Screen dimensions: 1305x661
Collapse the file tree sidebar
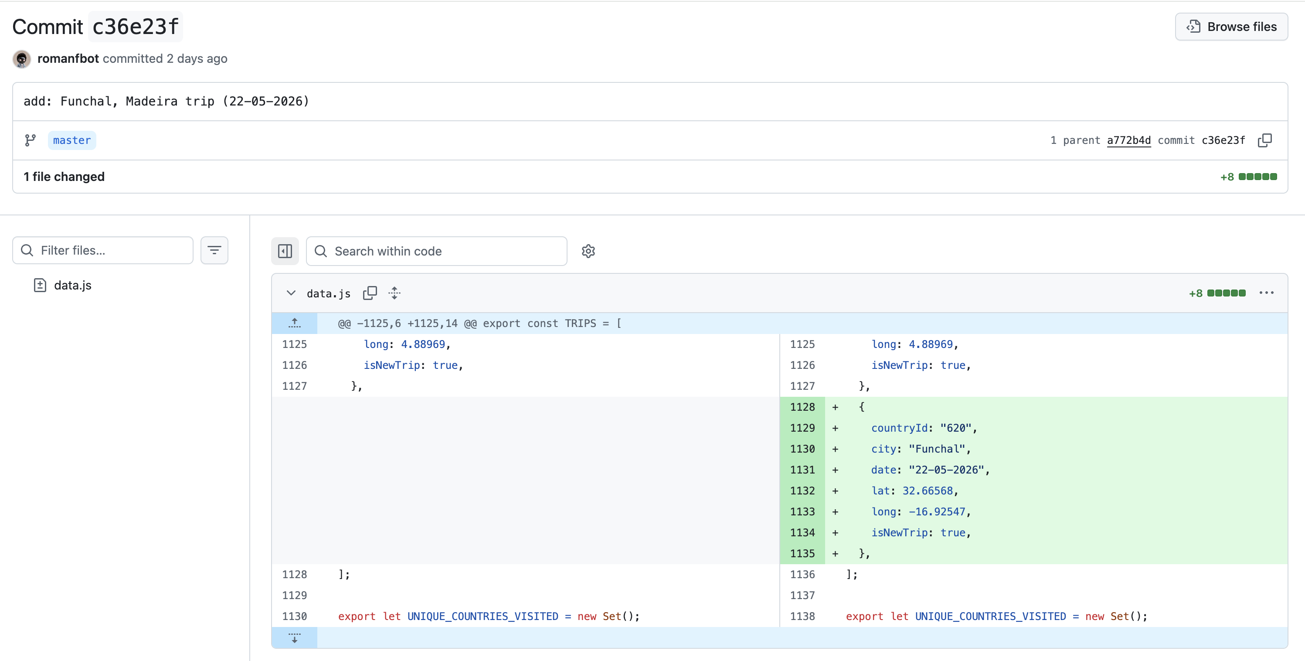click(285, 251)
